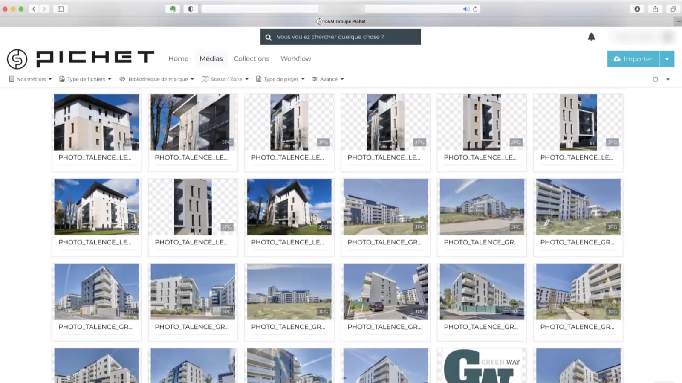
Task: Go to the Home tab
Action: click(178, 58)
